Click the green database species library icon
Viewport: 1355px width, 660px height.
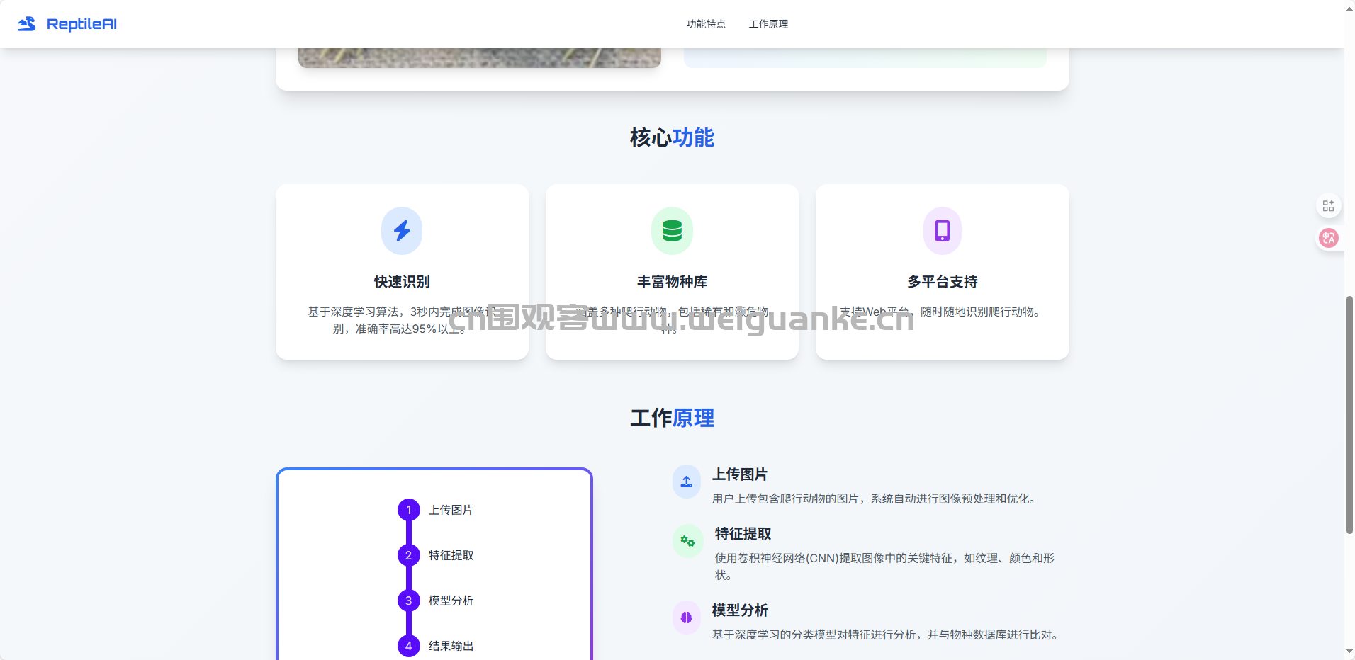[x=672, y=231]
